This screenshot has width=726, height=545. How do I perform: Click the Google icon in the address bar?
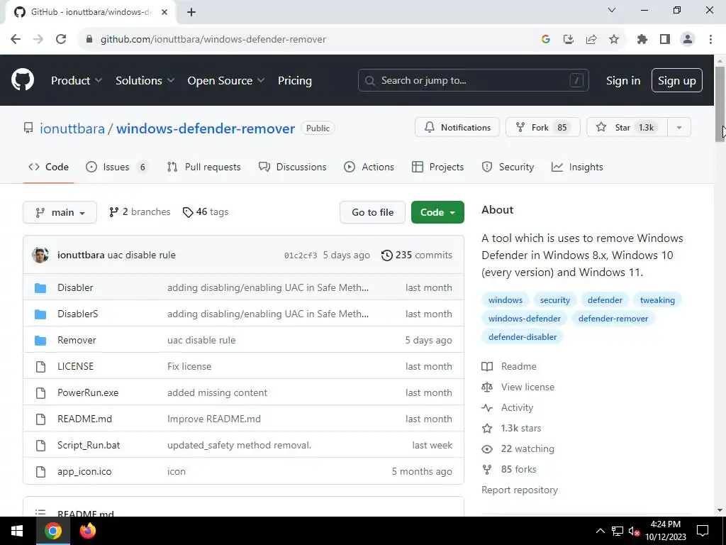[x=546, y=40]
